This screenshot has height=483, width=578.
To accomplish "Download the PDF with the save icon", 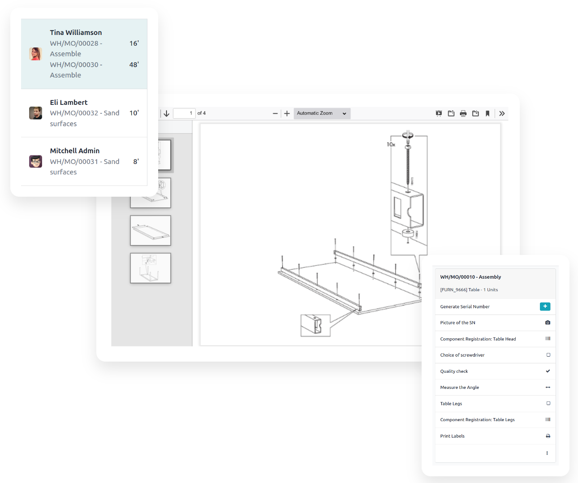I will click(475, 113).
